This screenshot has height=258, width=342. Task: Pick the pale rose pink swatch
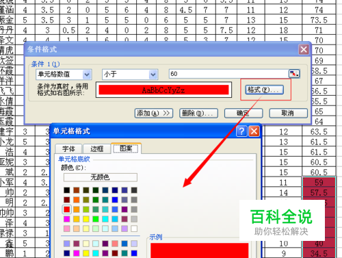(67, 229)
